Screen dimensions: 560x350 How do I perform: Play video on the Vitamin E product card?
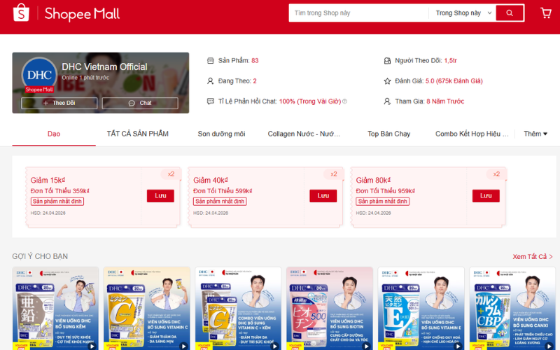click(x=458, y=346)
